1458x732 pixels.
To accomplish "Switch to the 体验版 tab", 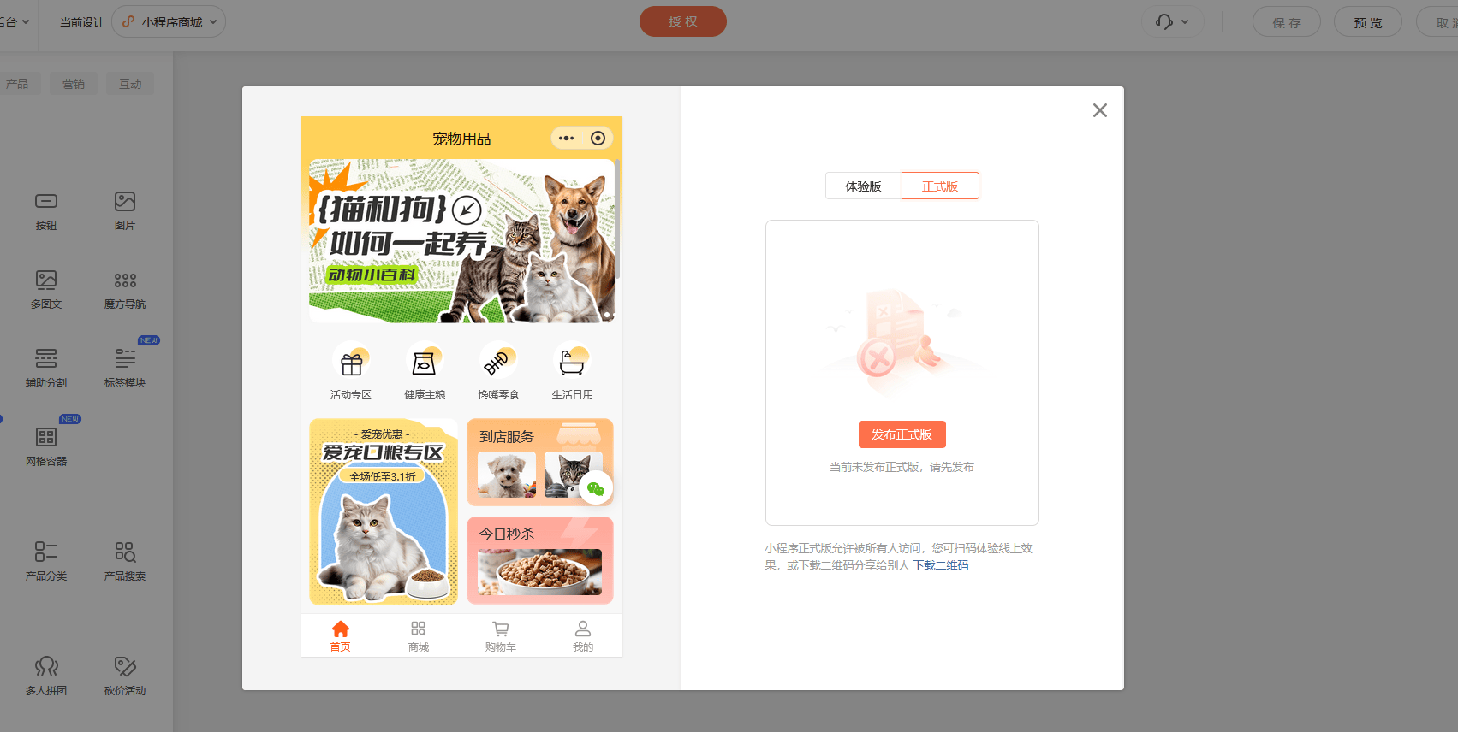I will click(x=863, y=186).
